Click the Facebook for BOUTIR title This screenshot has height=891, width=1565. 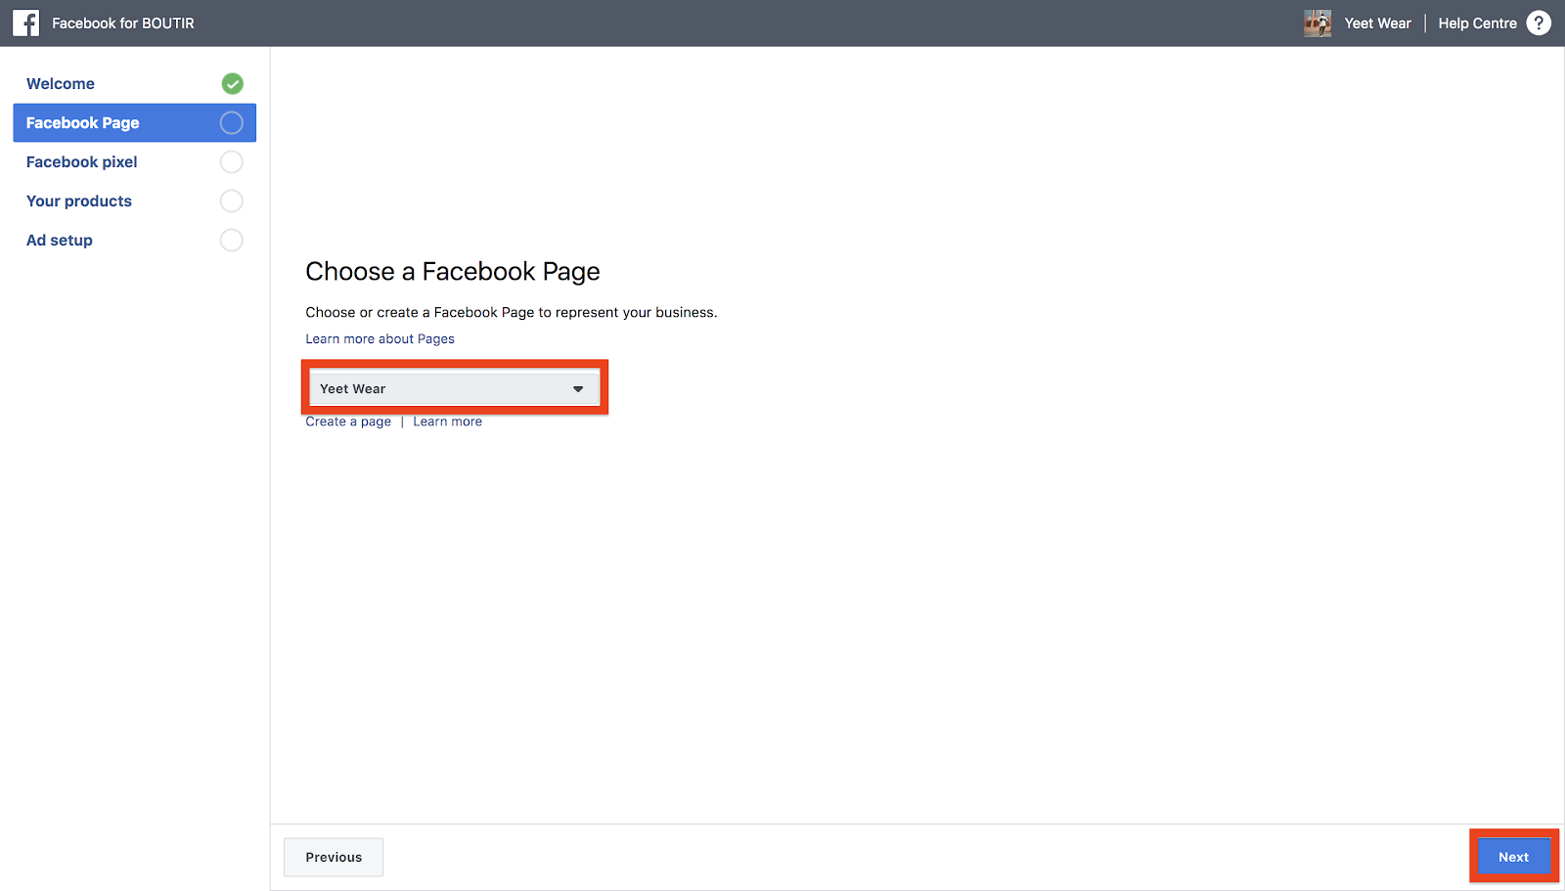(123, 23)
